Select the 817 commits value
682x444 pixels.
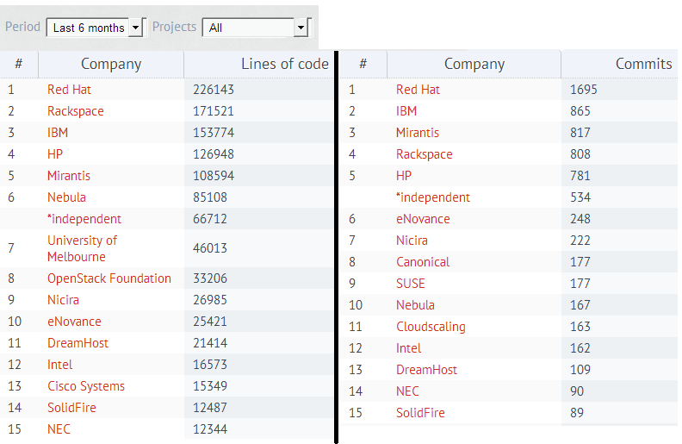580,133
